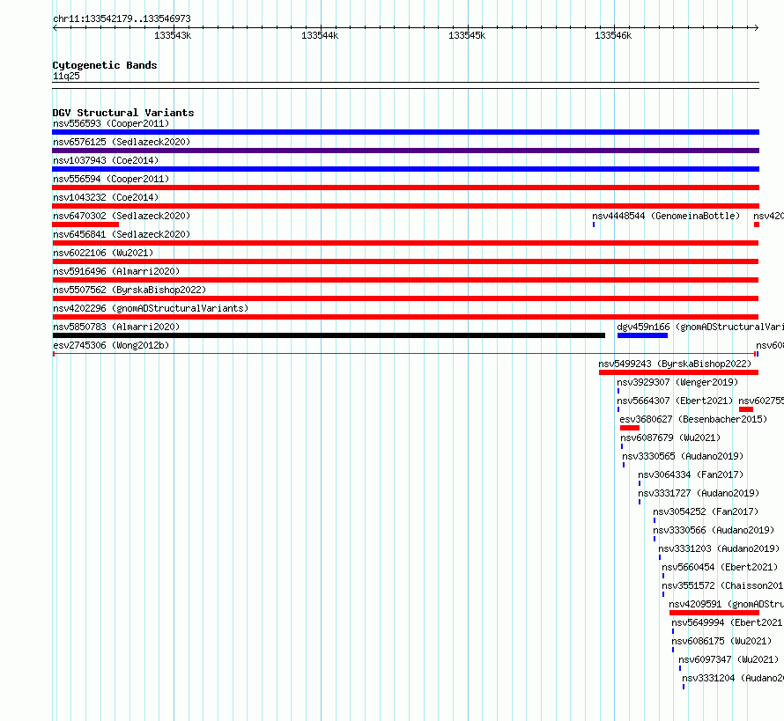
Task: Click nsv1037943 (Coe2014) label
Action: click(x=106, y=160)
